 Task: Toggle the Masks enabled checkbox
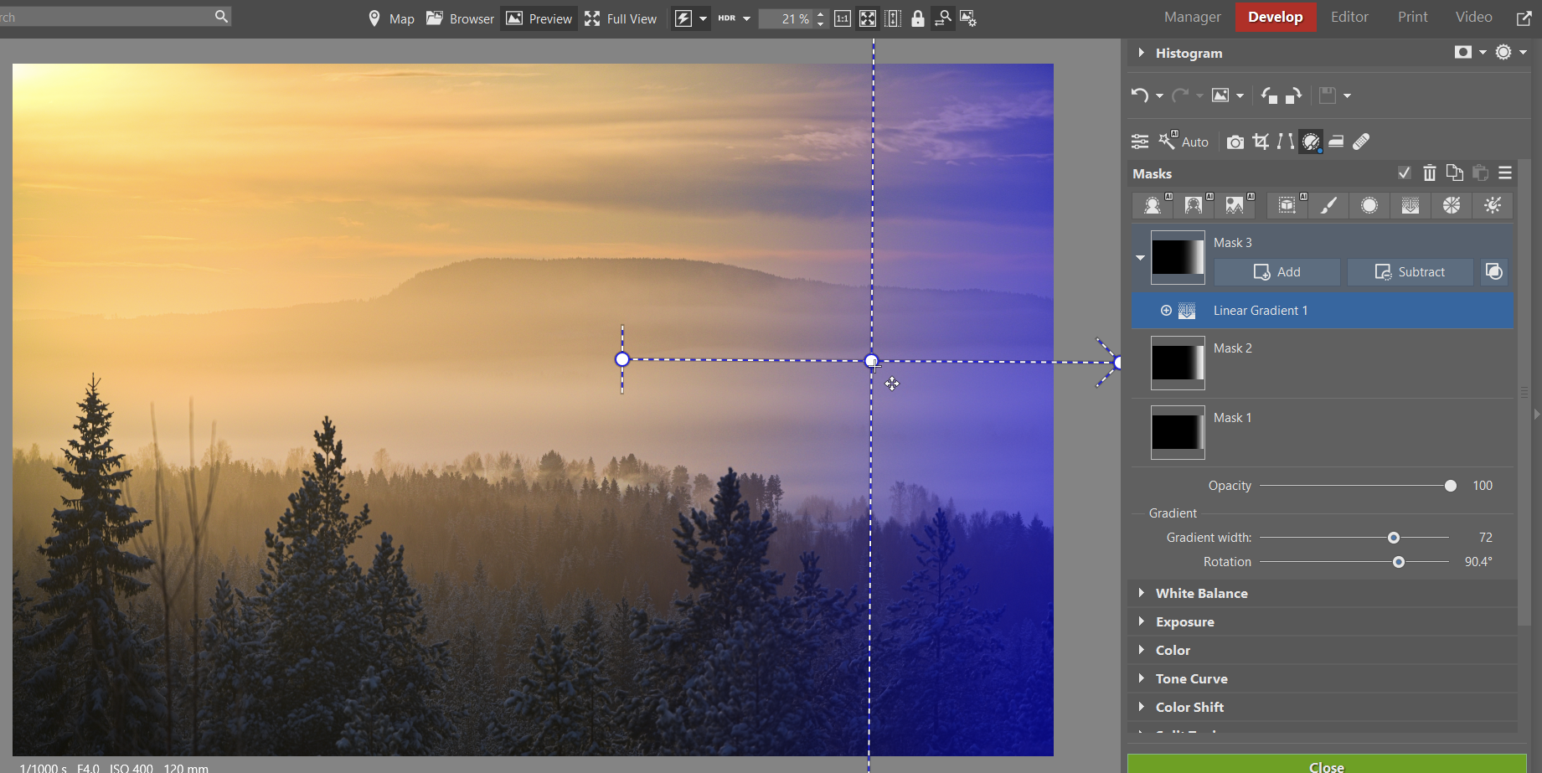pos(1405,173)
